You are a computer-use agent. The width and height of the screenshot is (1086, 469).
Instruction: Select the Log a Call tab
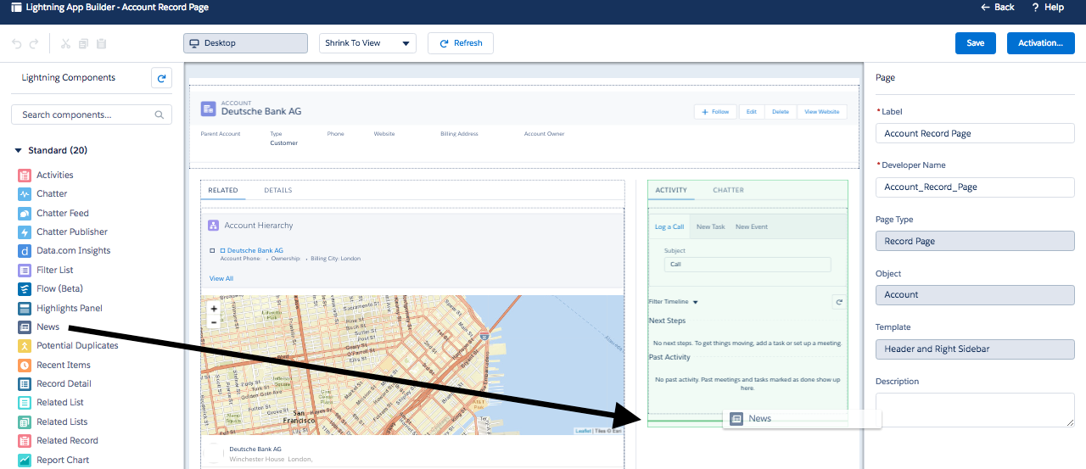[669, 226]
